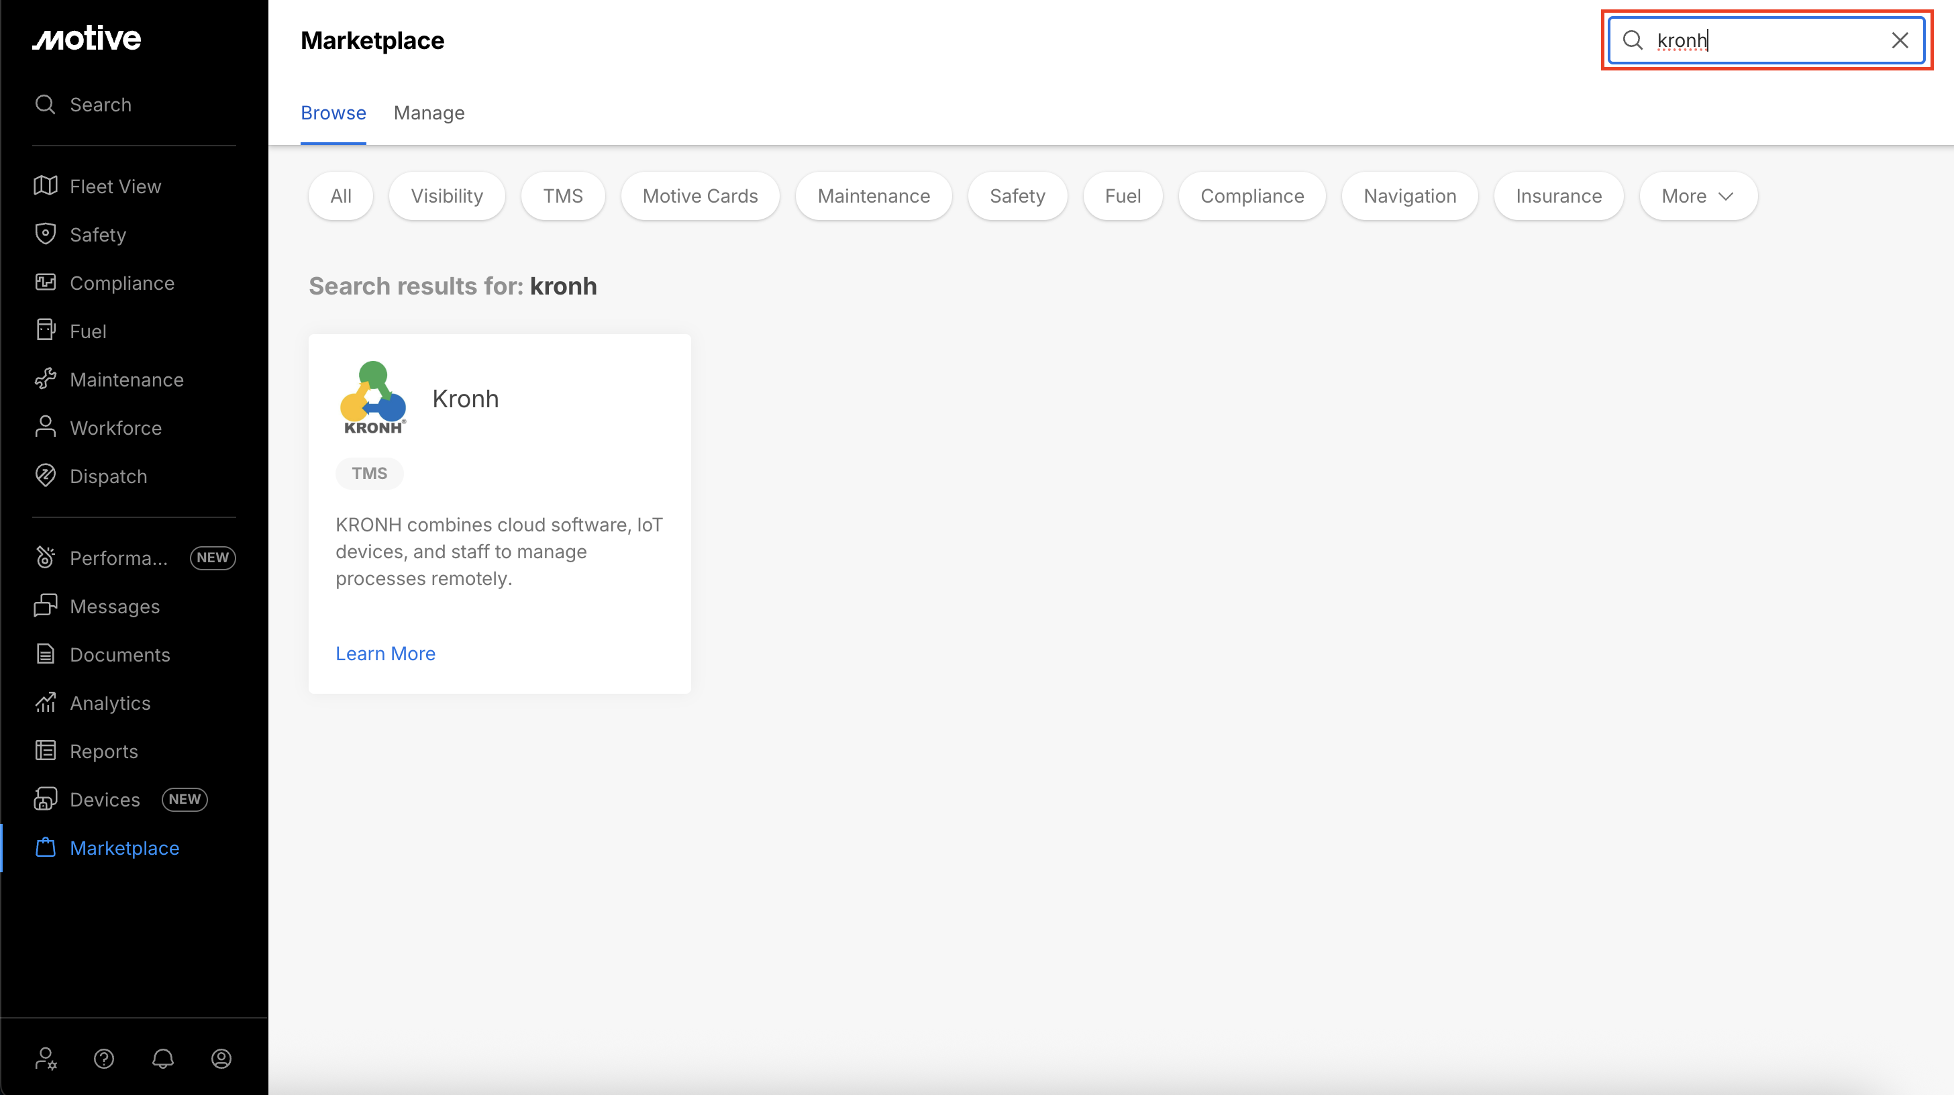Select the Motive Cards filter chip
This screenshot has width=1954, height=1095.
pos(699,197)
